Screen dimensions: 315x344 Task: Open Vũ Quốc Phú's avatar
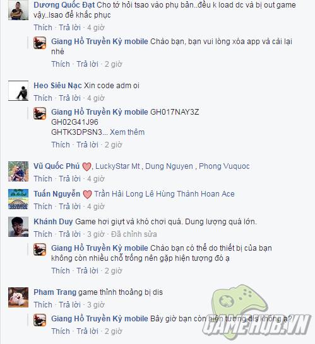[18, 171]
